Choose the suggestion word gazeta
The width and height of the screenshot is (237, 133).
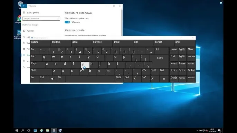pyautogui.click(x=40, y=43)
